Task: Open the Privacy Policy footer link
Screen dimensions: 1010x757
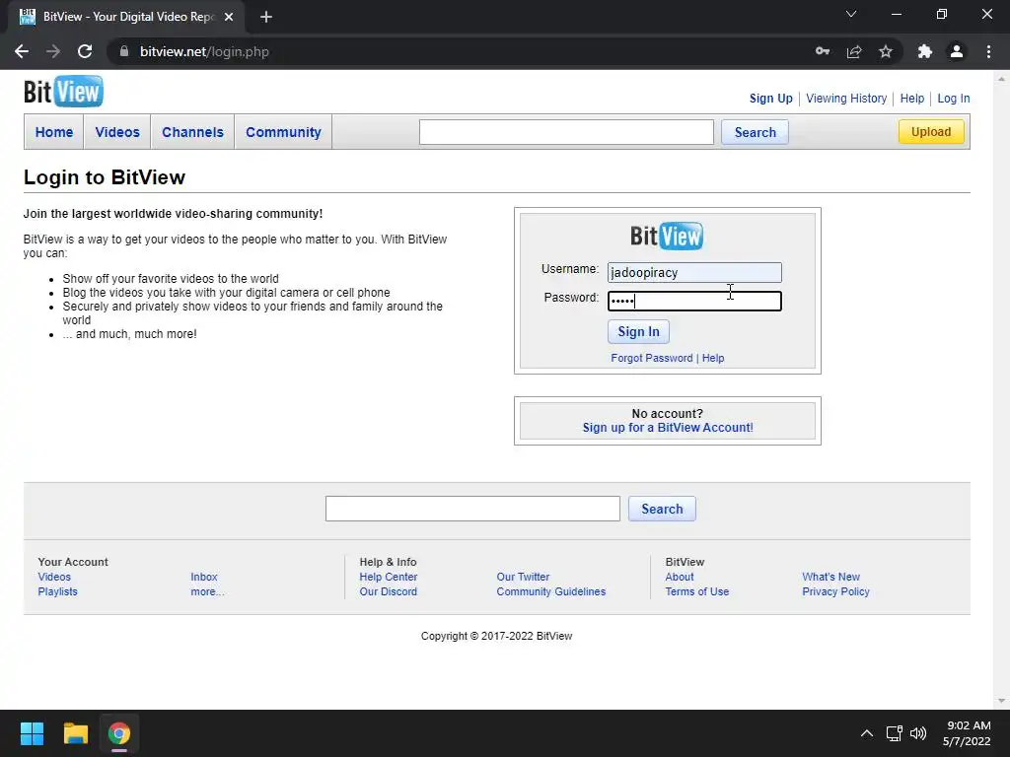Action: [836, 591]
